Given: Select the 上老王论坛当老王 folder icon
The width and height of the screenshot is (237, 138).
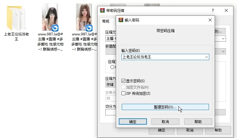Looking at the screenshot, I should click(16, 18).
